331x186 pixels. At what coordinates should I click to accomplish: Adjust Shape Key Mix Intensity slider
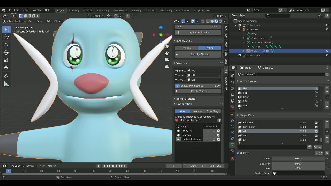198,86
